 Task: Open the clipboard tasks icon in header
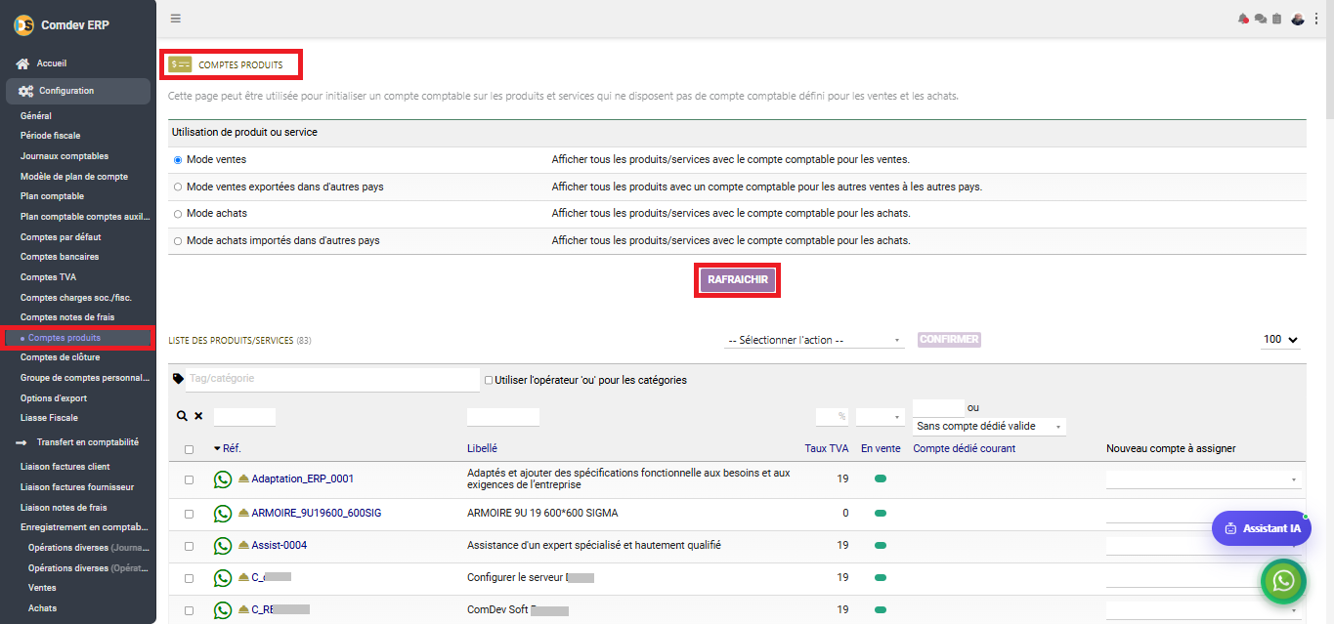pyautogui.click(x=1276, y=19)
